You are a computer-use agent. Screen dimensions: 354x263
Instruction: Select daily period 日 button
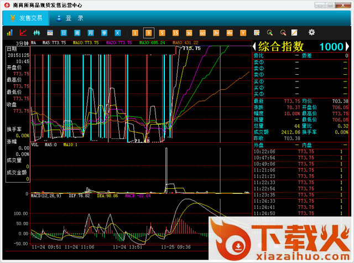[x=64, y=33]
